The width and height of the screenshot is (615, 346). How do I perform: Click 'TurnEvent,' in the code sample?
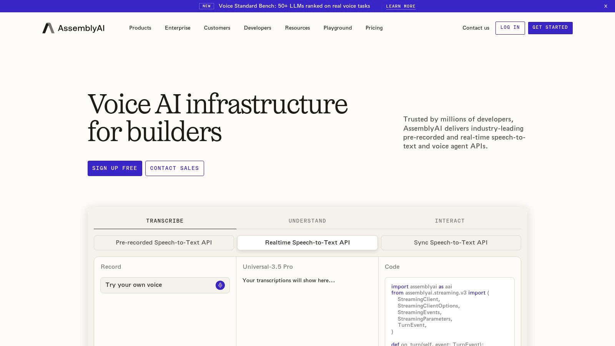coord(412,325)
